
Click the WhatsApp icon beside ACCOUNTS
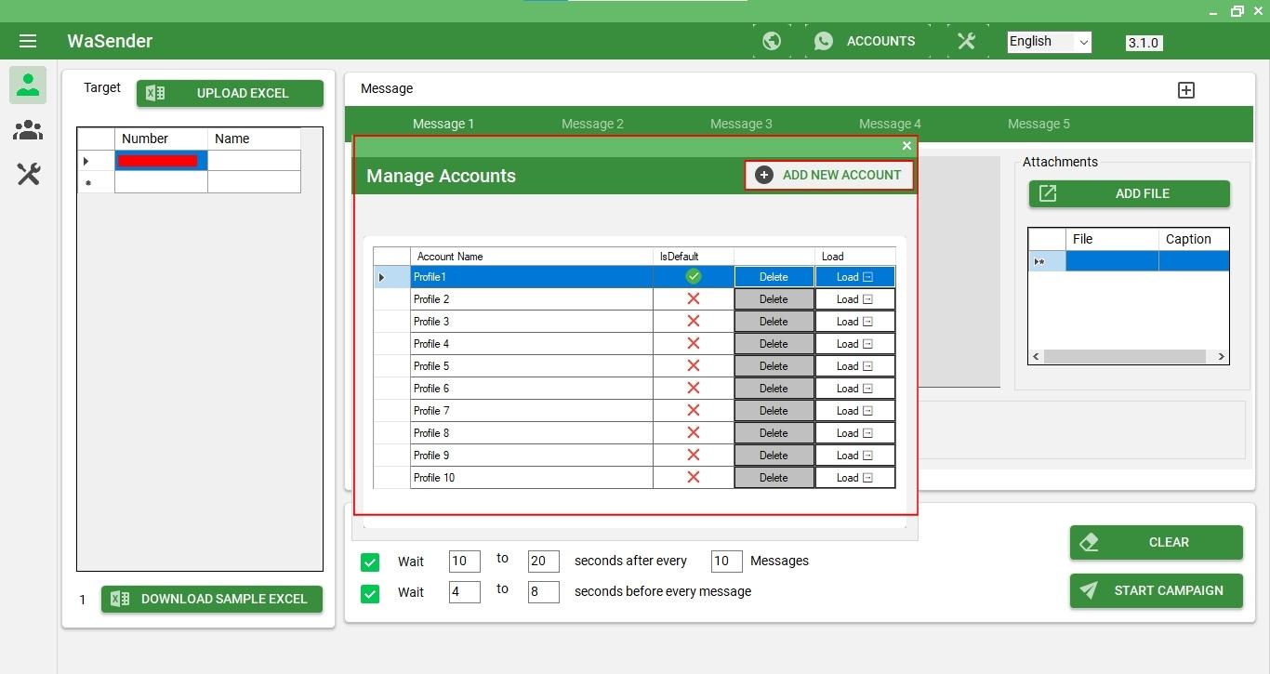823,41
